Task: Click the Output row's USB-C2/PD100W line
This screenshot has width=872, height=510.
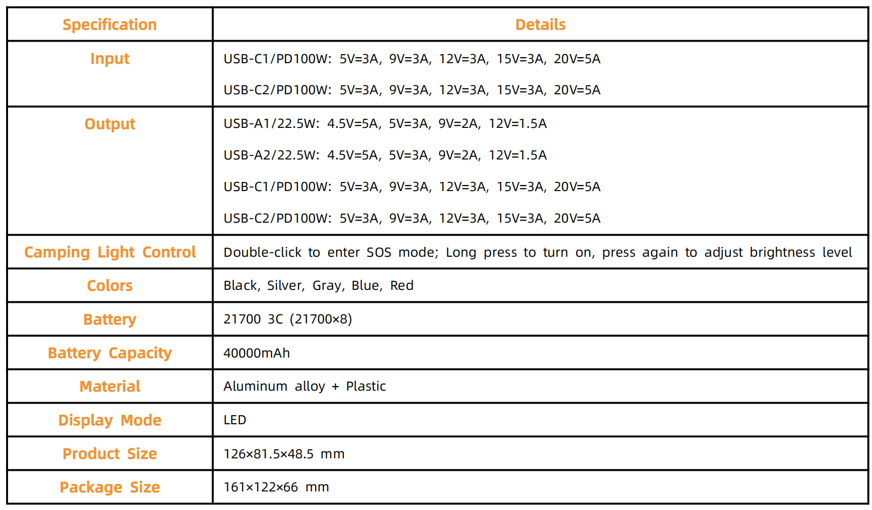Action: [412, 219]
